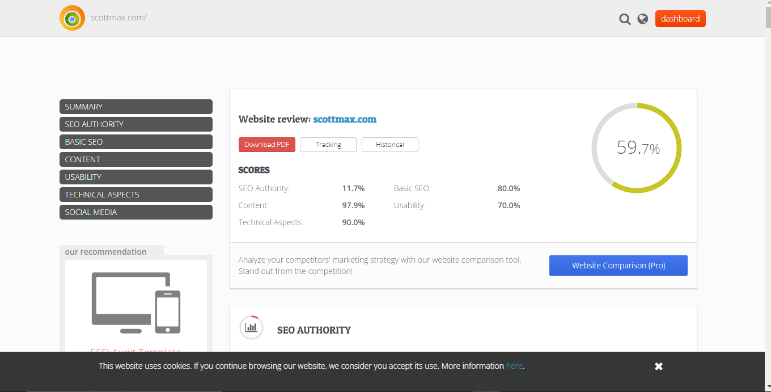The height and width of the screenshot is (392, 771).
Task: Click the Content 97.9% score value
Action: [x=353, y=205]
